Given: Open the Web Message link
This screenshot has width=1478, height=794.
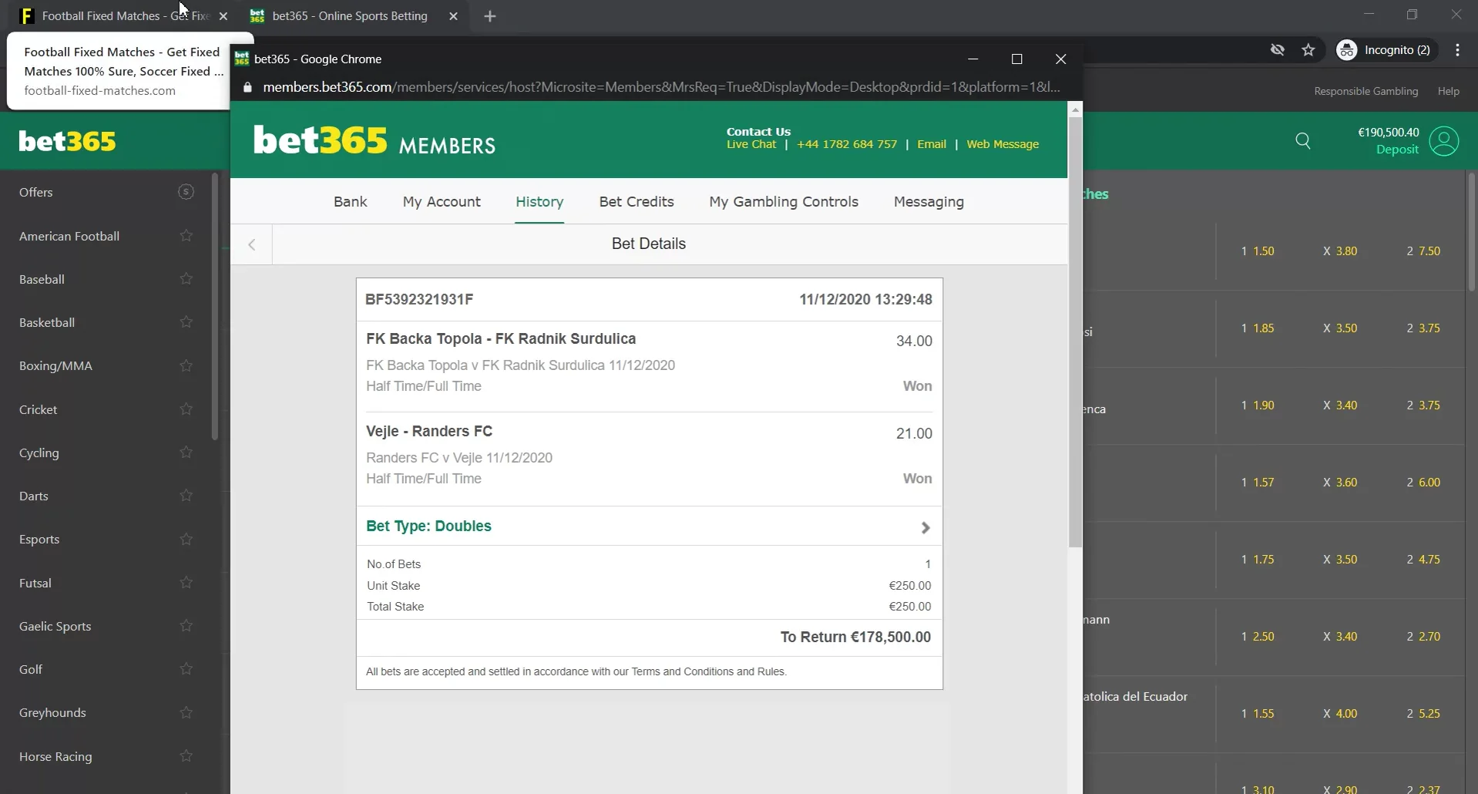Looking at the screenshot, I should click(1003, 144).
